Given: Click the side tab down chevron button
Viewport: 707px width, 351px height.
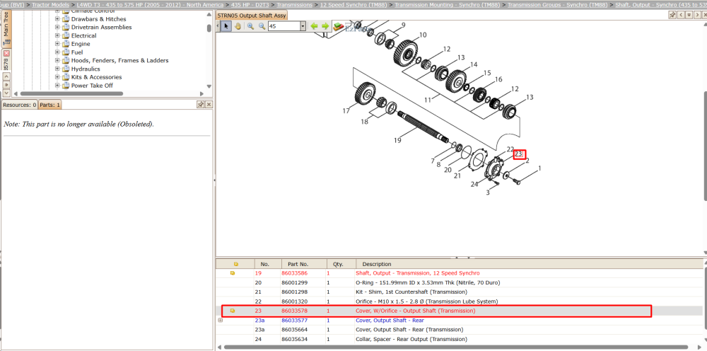Looking at the screenshot, I should (6, 92).
